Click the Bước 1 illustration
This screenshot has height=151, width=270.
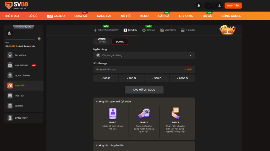[113, 114]
